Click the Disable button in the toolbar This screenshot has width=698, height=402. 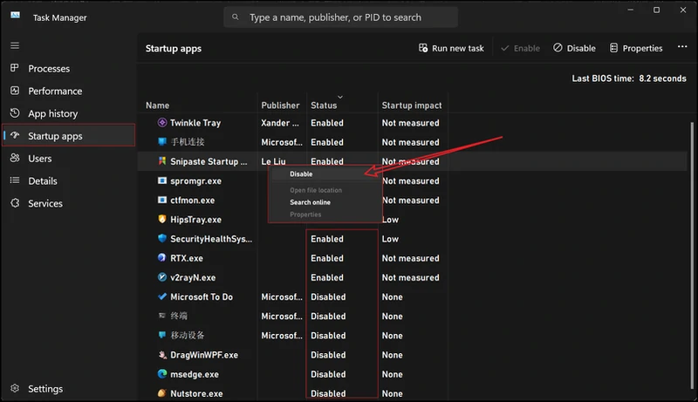[x=574, y=49]
